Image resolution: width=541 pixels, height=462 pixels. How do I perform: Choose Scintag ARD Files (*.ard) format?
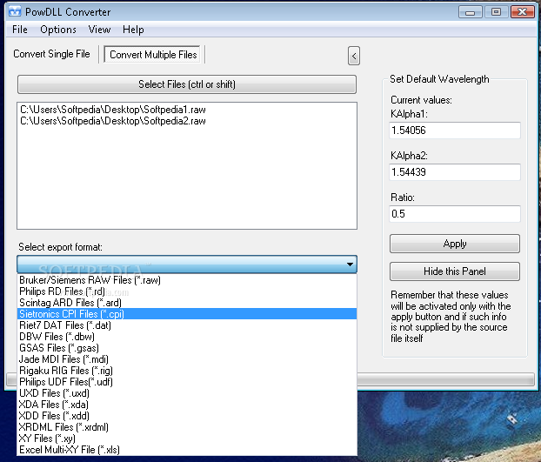tap(187, 303)
